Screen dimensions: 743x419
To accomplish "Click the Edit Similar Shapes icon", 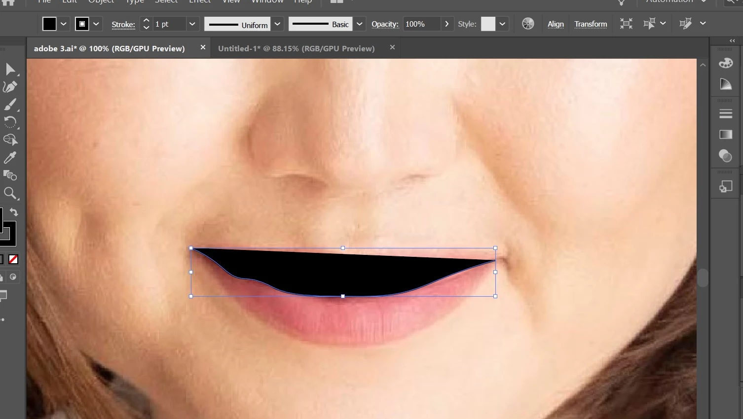I will pos(686,24).
